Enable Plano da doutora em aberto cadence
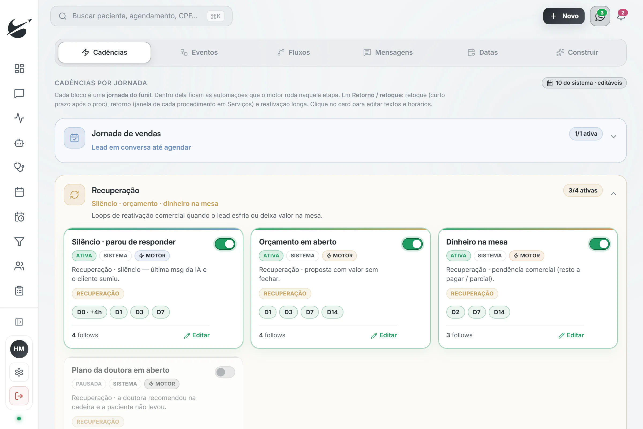Image resolution: width=643 pixels, height=429 pixels. [x=225, y=372]
